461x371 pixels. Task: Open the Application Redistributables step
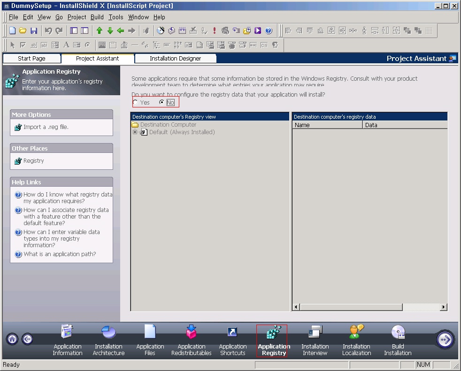pos(192,340)
